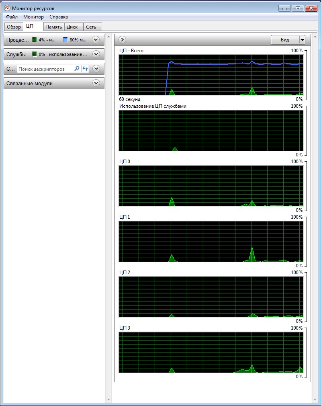
Task: Click the green CPU usage square in Процессы
Action: click(35, 40)
